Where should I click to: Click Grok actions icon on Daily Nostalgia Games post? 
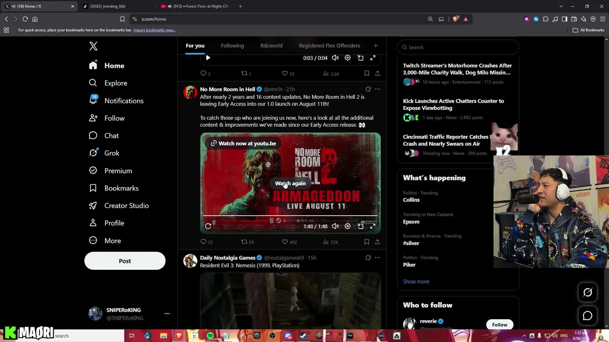point(368,258)
